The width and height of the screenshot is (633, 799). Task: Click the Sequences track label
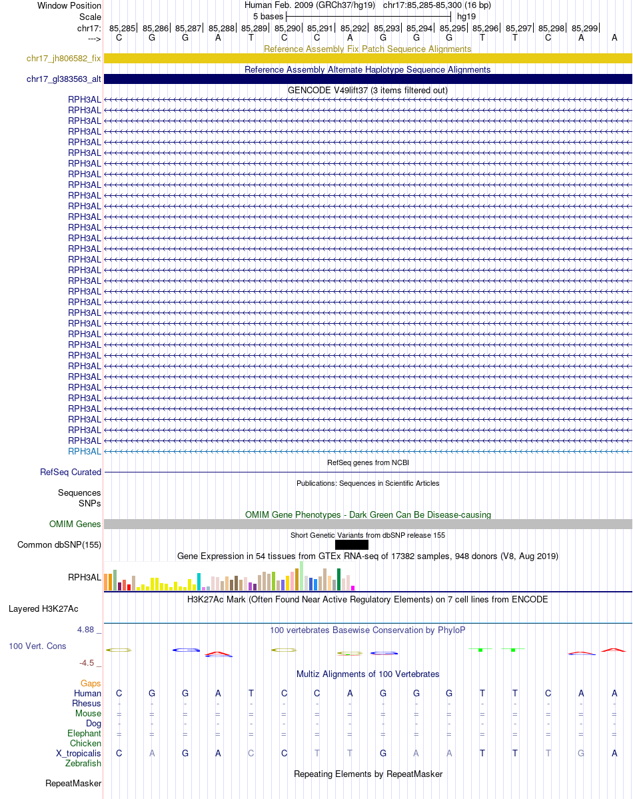[x=79, y=492]
